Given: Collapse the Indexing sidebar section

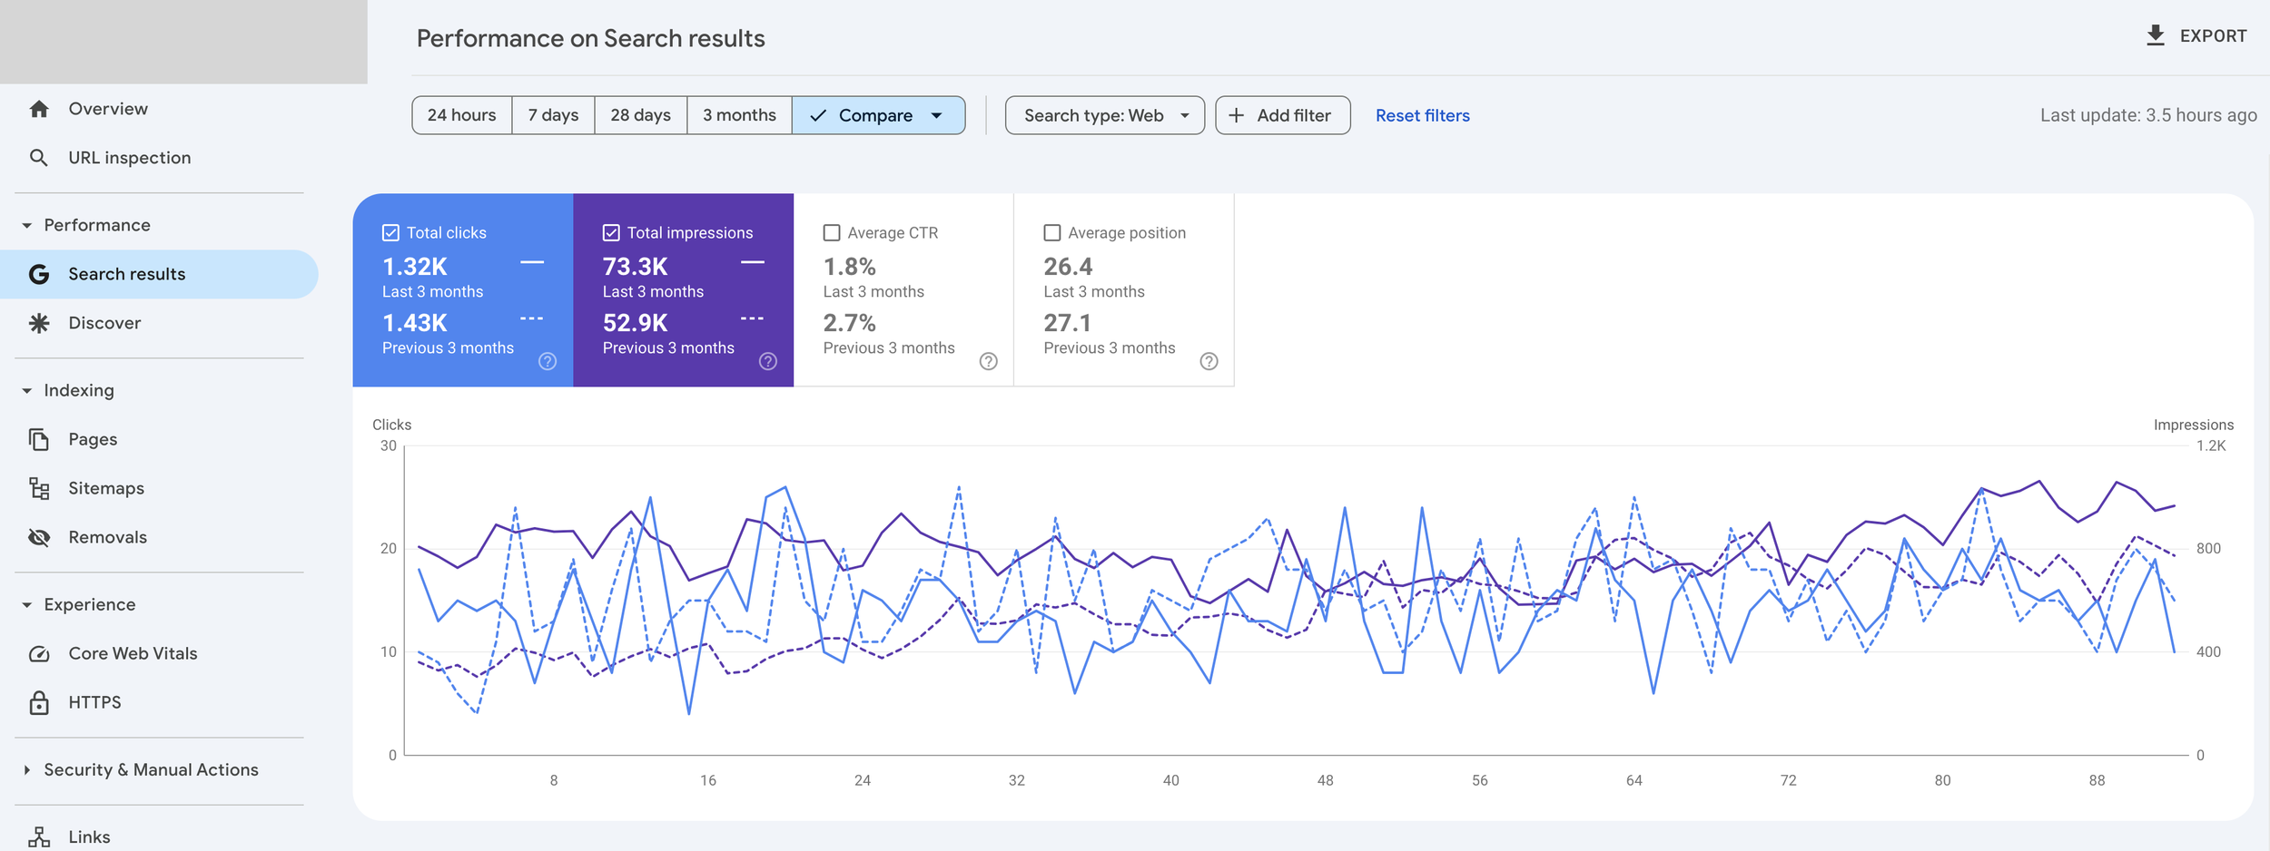Looking at the screenshot, I should coord(27,391).
